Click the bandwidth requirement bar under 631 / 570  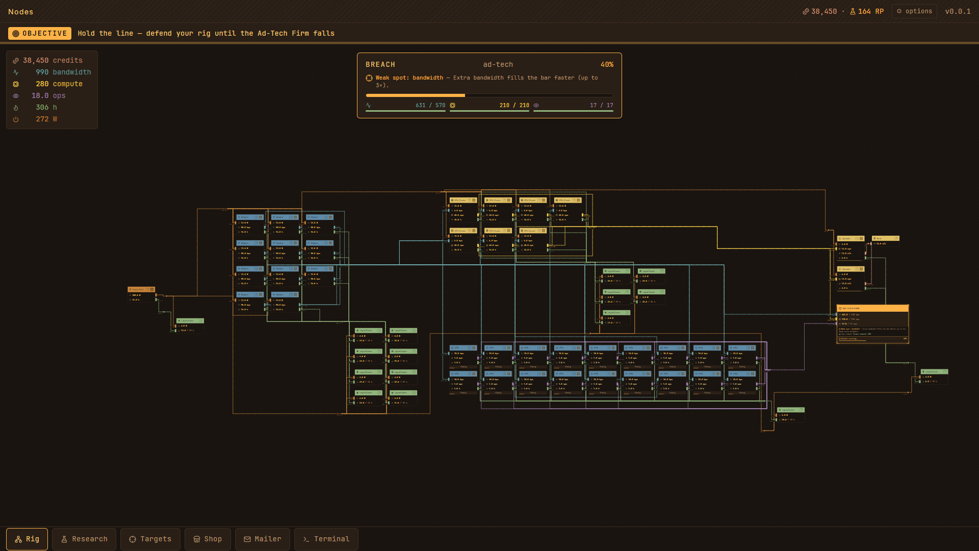click(405, 111)
